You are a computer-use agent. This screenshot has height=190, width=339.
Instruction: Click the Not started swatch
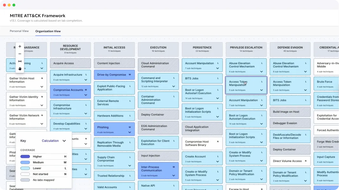pyautogui.click(x=25, y=174)
